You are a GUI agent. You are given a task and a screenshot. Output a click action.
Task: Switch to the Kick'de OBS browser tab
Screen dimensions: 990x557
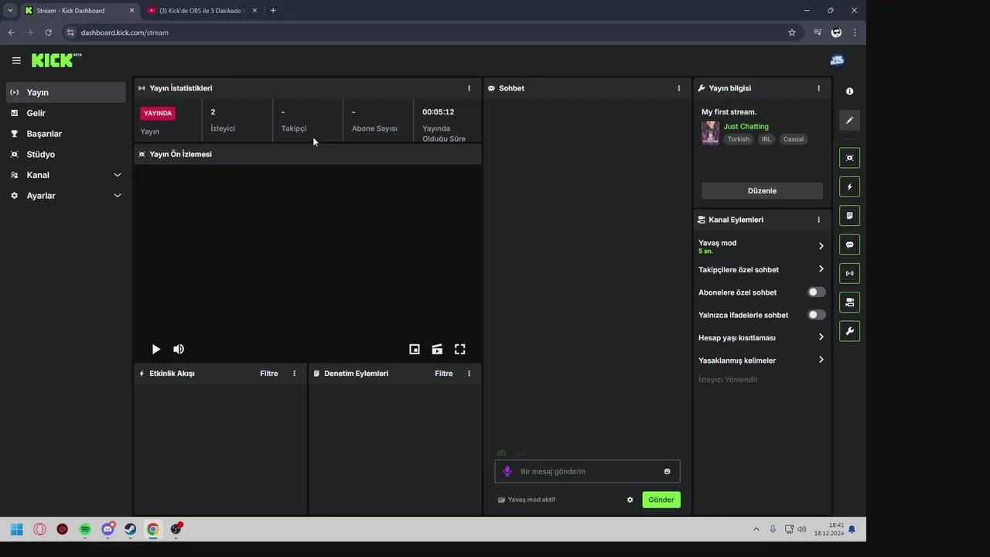(203, 11)
